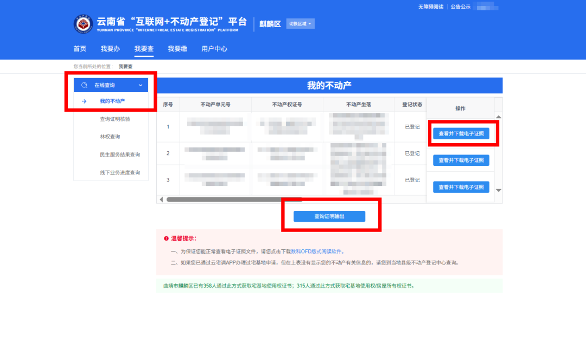Click the search magnifier icon beside 在线查询

pyautogui.click(x=85, y=85)
